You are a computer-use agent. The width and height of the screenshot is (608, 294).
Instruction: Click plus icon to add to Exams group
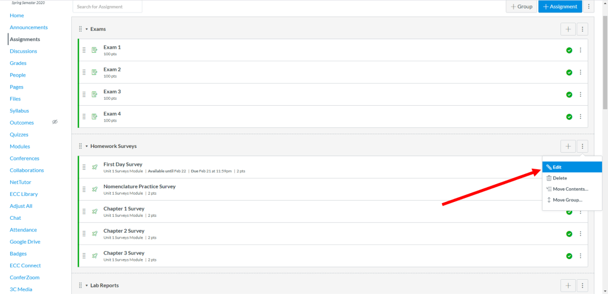pos(568,29)
